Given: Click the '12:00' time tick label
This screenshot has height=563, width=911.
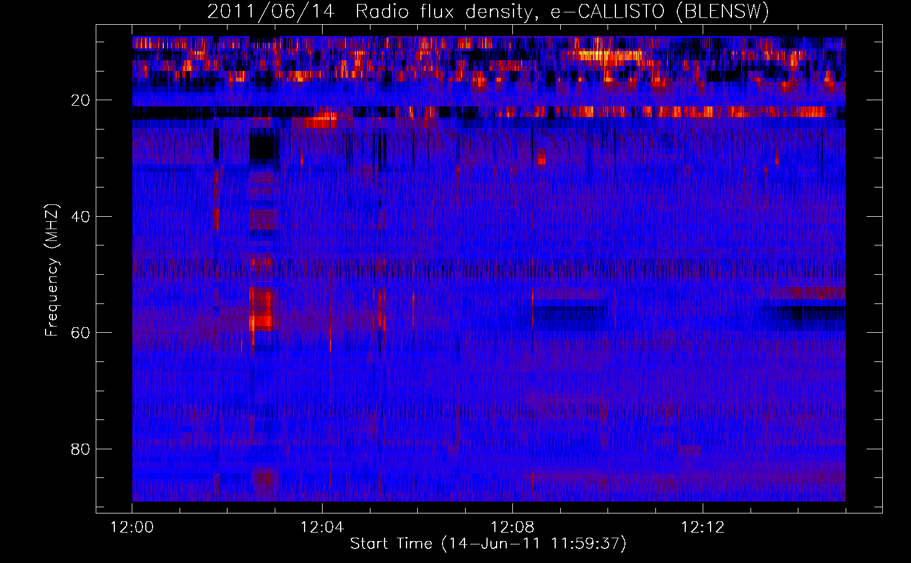Looking at the screenshot, I should [x=132, y=528].
